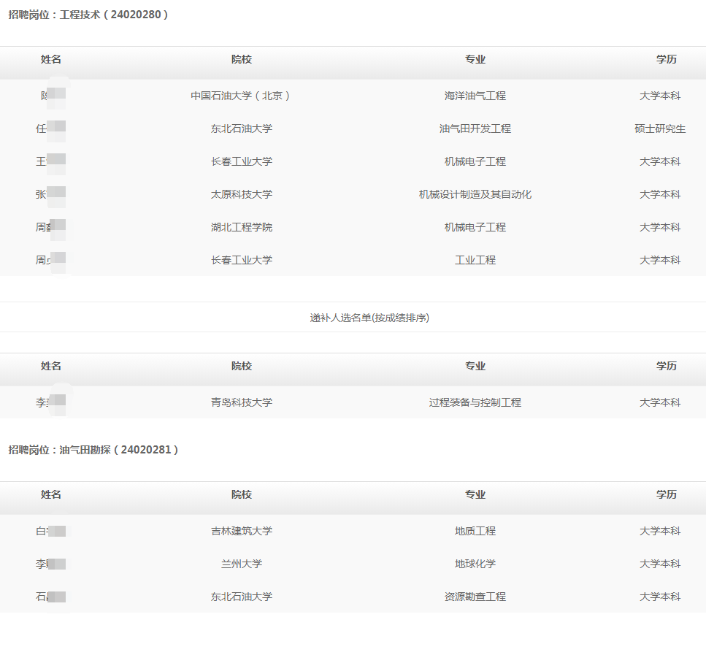Click the 地质工程 major entry
The image size is (706, 655).
tap(475, 531)
